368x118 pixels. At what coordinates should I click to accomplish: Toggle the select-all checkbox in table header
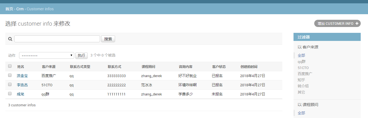tap(10, 66)
